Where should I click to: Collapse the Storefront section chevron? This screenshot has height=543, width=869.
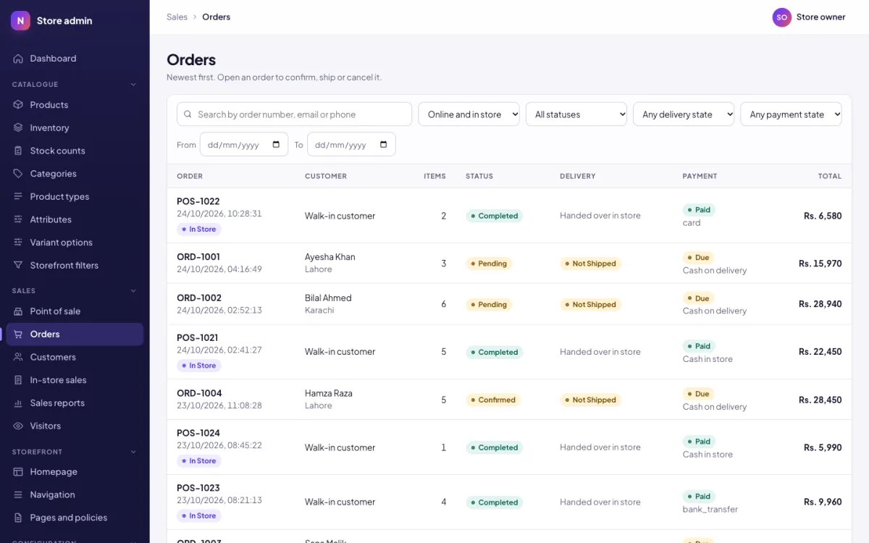tap(133, 452)
